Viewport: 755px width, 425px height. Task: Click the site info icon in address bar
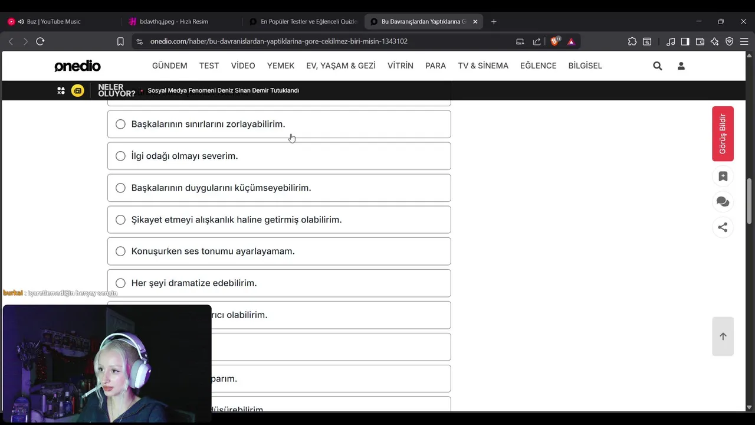tap(139, 41)
